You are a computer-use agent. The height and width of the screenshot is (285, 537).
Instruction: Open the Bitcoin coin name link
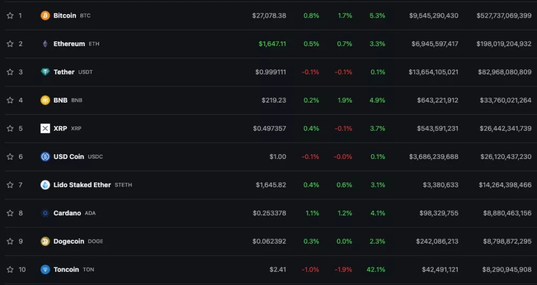click(65, 16)
